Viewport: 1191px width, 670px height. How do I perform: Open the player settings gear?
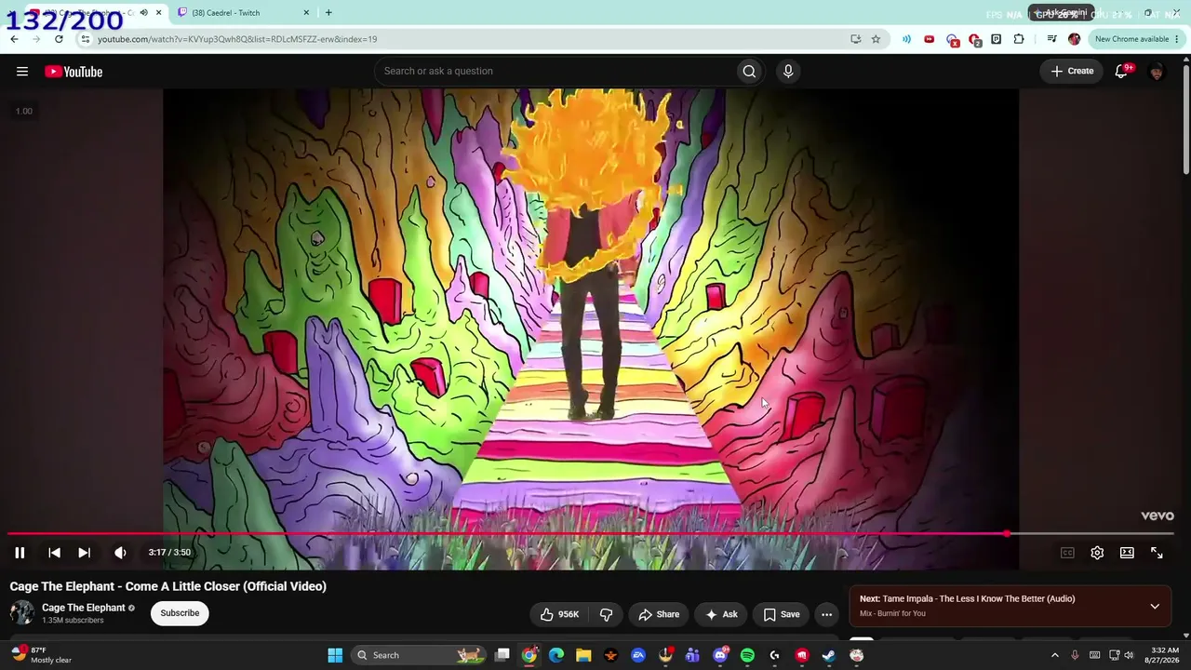(x=1097, y=553)
